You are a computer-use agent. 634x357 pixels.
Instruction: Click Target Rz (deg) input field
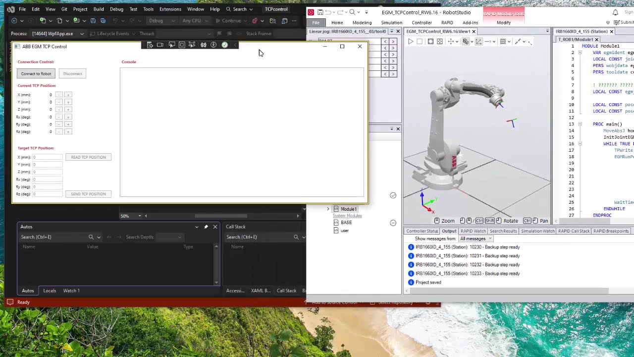pyautogui.click(x=48, y=194)
